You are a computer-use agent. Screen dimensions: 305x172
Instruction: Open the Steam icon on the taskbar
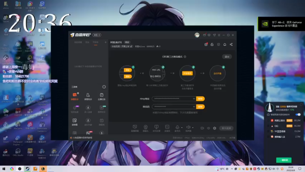27,169
